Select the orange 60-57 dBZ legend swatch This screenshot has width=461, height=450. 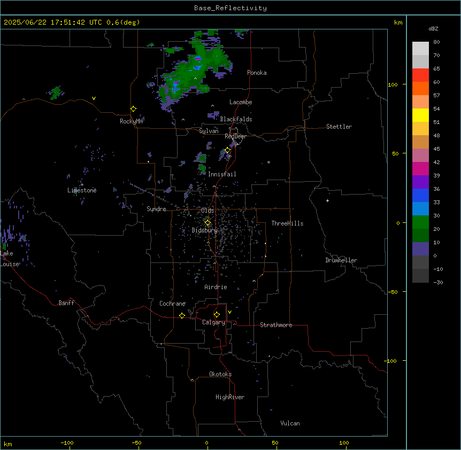click(420, 88)
